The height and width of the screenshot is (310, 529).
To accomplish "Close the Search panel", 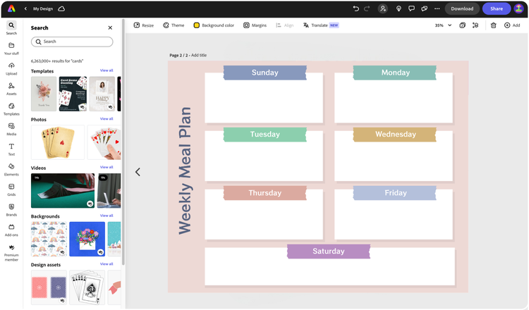I will pyautogui.click(x=110, y=27).
